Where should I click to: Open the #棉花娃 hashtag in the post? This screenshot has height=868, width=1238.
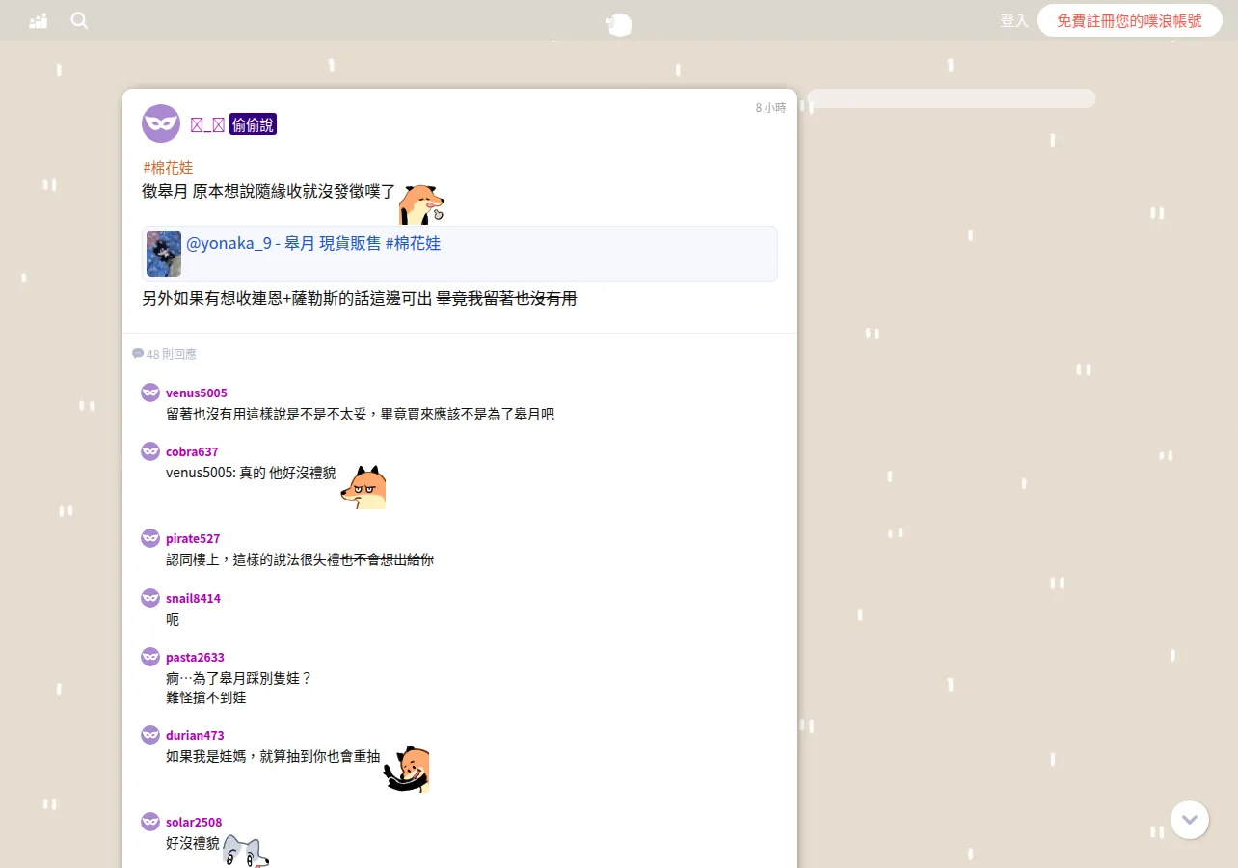[x=168, y=168]
